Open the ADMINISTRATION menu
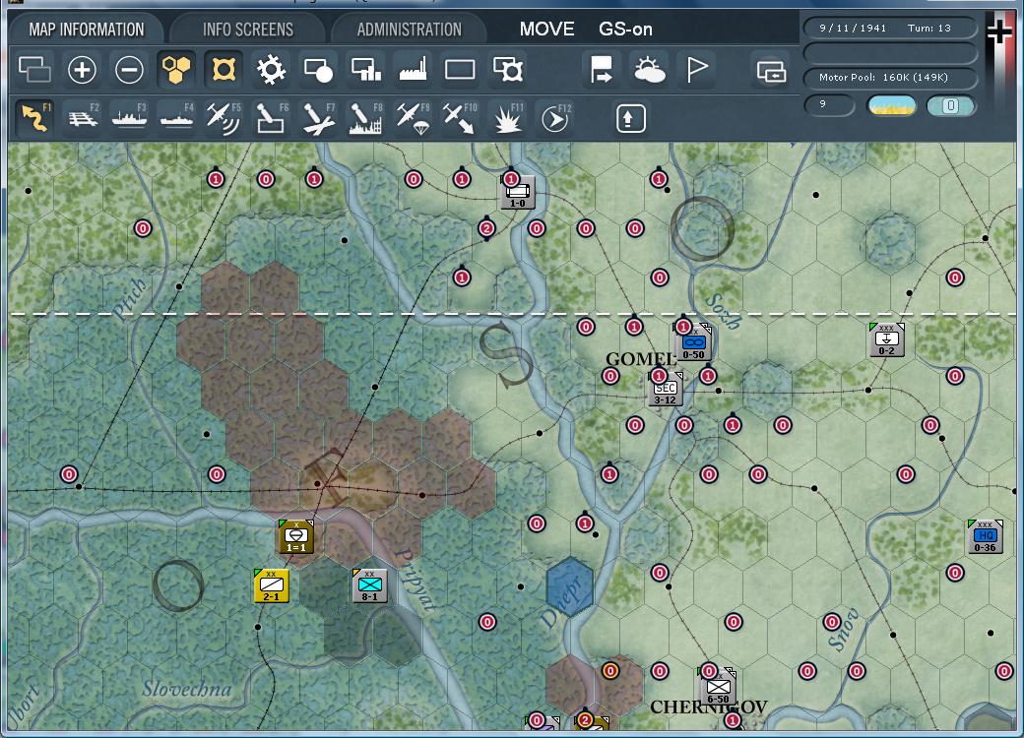1024x738 pixels. [x=409, y=29]
